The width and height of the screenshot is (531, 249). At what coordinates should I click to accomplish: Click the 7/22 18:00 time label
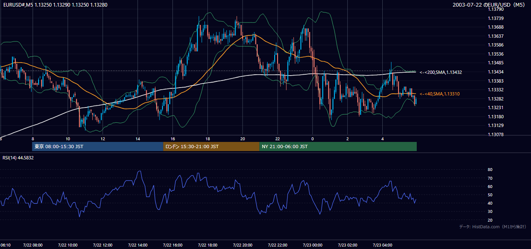(x=207, y=245)
